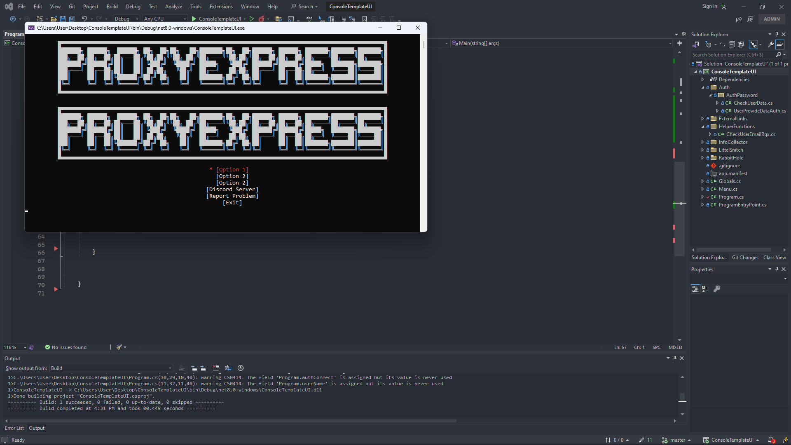Toggle the Show All Files view button
The height and width of the screenshot is (445, 791).
pyautogui.click(x=741, y=44)
